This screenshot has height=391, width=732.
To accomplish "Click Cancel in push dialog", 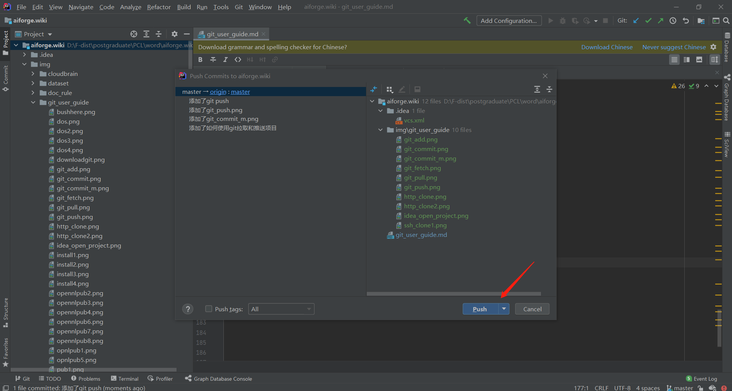I will click(x=532, y=309).
